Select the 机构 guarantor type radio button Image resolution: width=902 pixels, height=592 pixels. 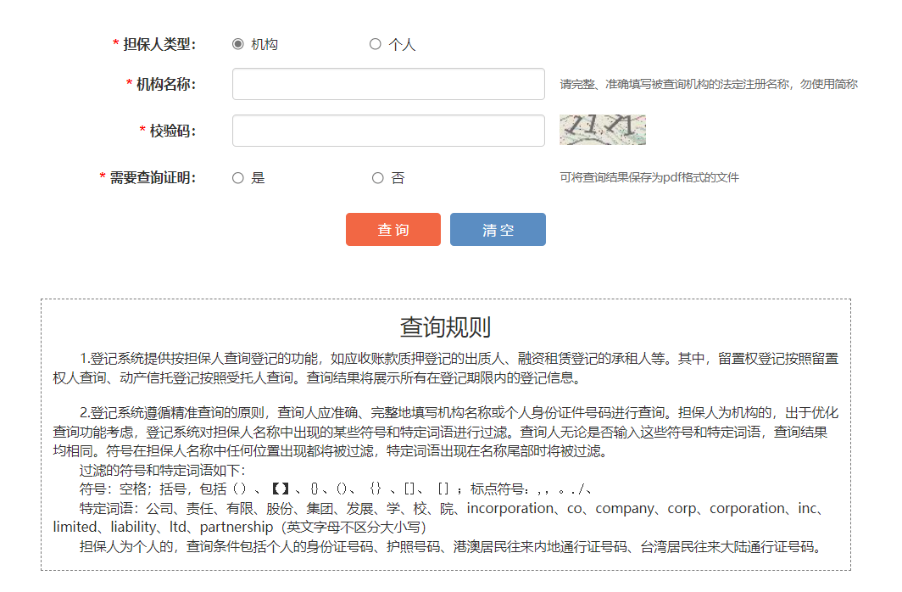tap(239, 43)
